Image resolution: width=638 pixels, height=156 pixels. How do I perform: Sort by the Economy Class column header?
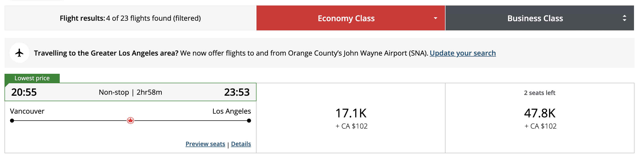[346, 18]
